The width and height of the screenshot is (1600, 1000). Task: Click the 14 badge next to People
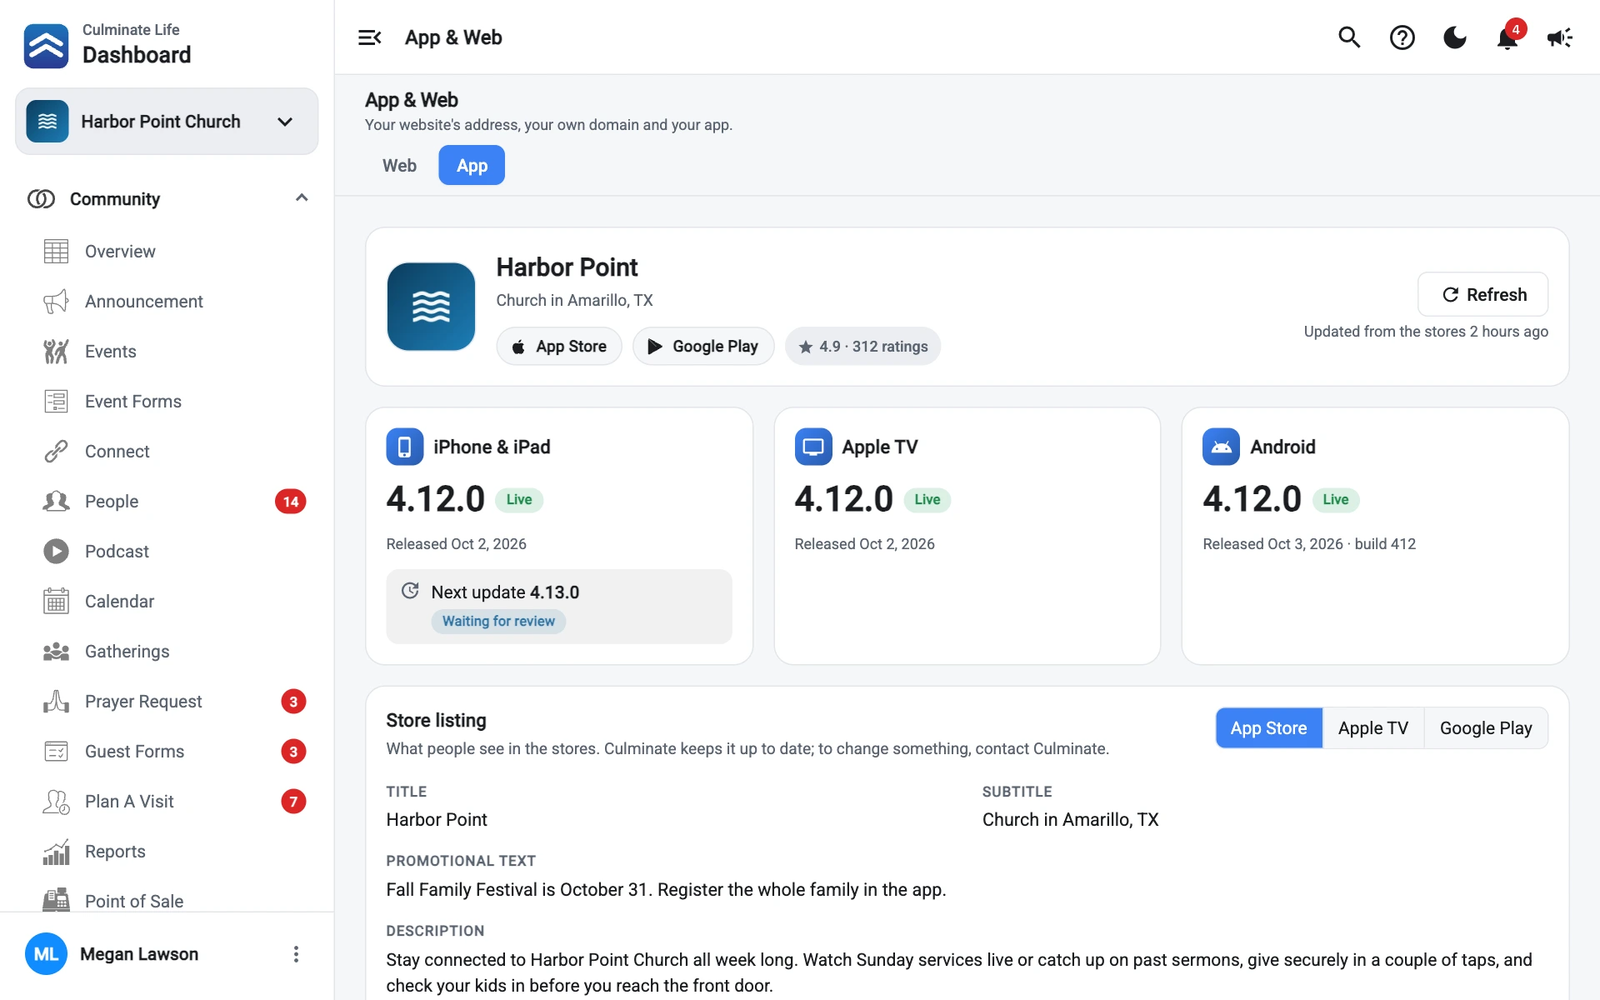290,502
